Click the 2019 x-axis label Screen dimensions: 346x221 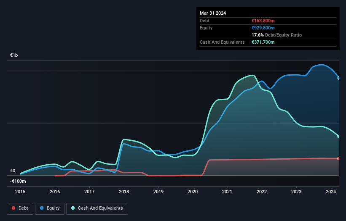tap(158, 192)
